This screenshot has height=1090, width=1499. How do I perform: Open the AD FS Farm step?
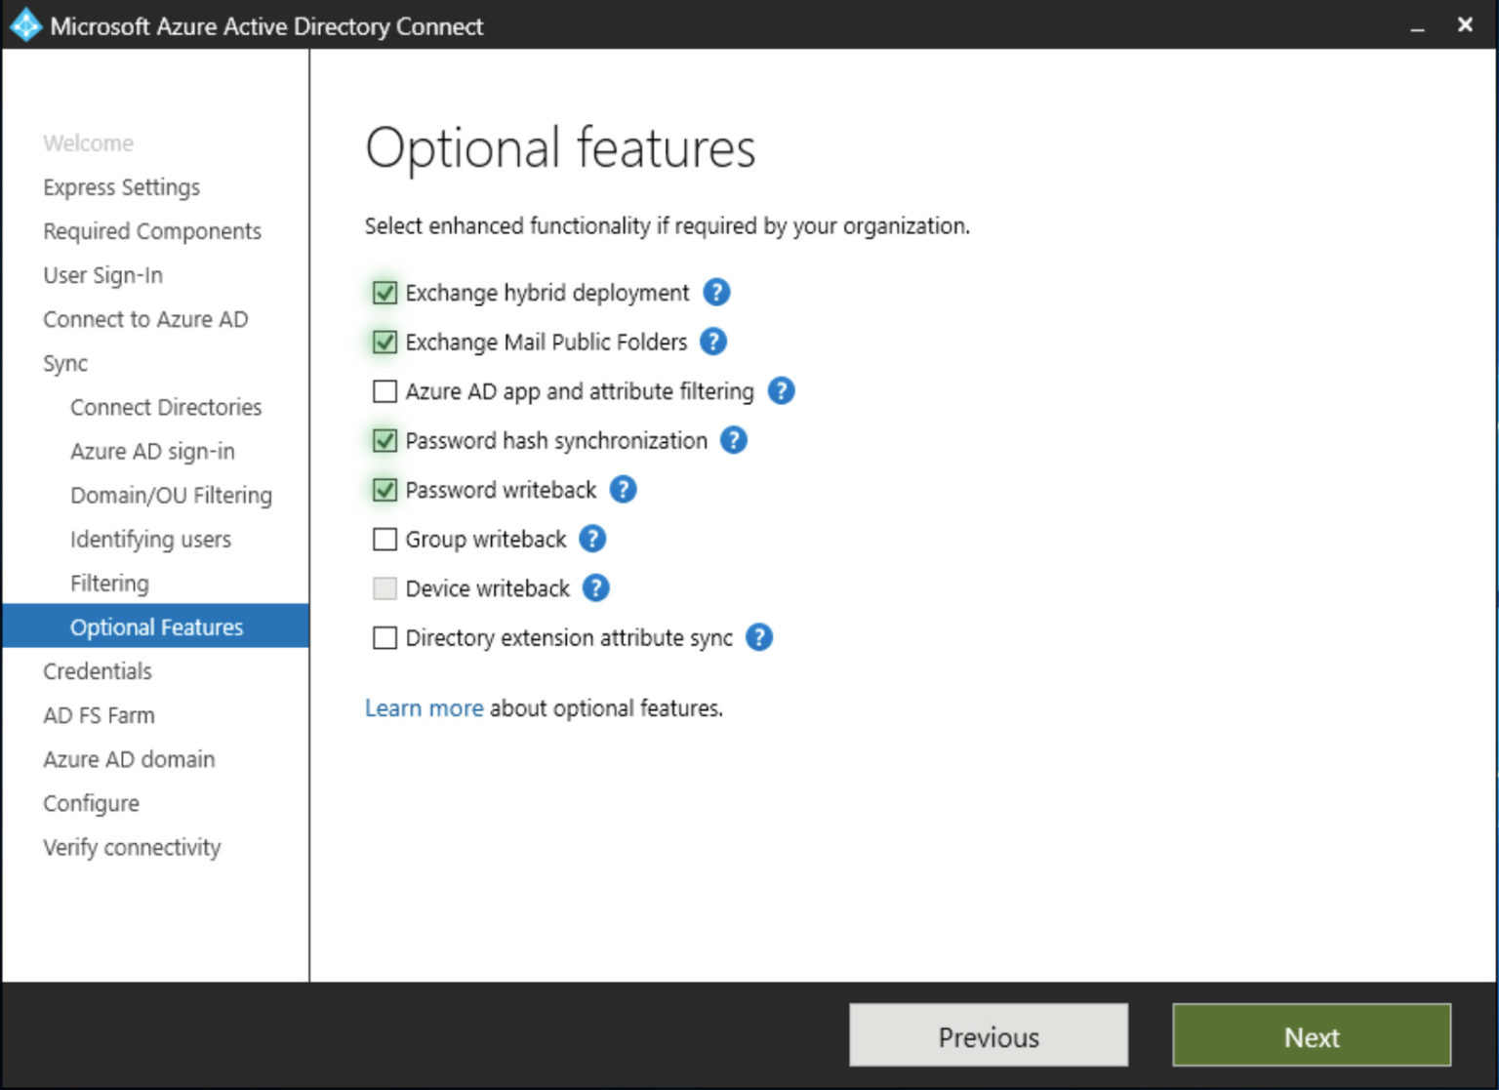(x=98, y=714)
